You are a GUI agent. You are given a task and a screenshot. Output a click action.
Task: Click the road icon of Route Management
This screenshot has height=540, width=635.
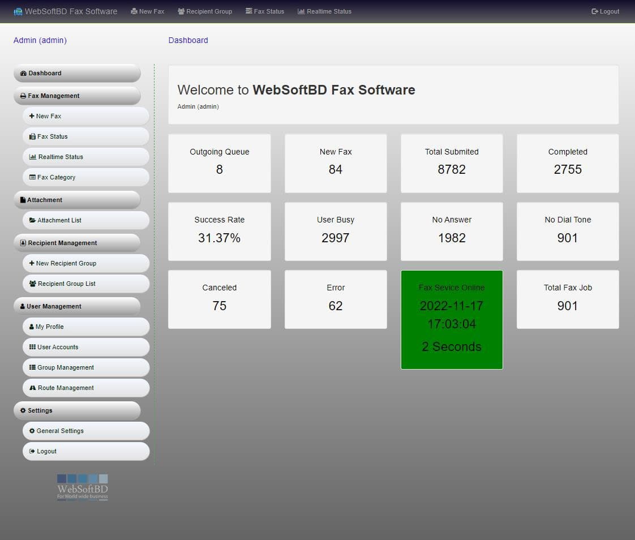coord(33,388)
